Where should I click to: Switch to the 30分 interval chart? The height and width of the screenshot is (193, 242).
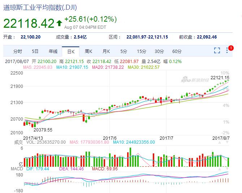pos(159,51)
